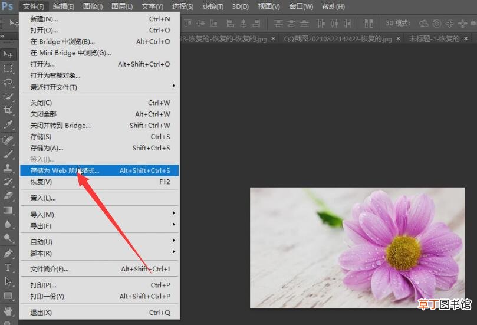Viewport: 477px width, 325px height.
Task: Expand the 最近打开文件(T) submenu
Action: point(174,86)
